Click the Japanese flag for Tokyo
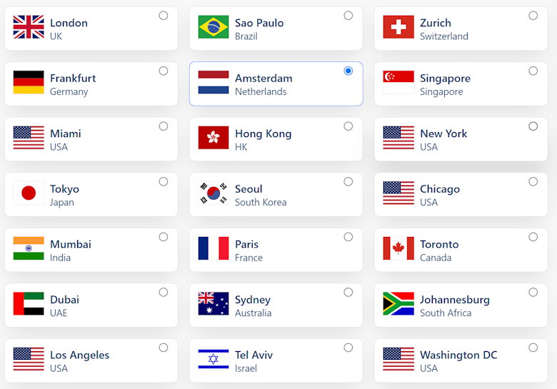 point(29,193)
